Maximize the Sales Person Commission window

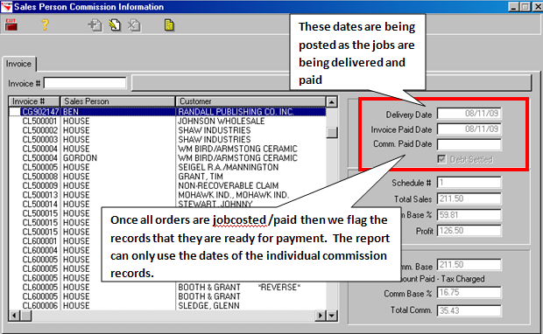tap(525, 7)
